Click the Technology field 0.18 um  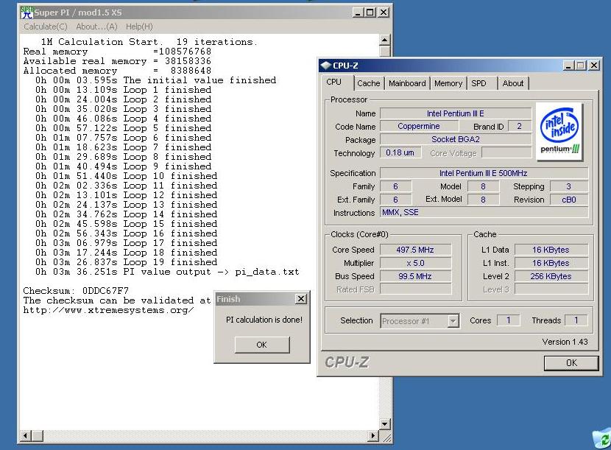(x=400, y=152)
